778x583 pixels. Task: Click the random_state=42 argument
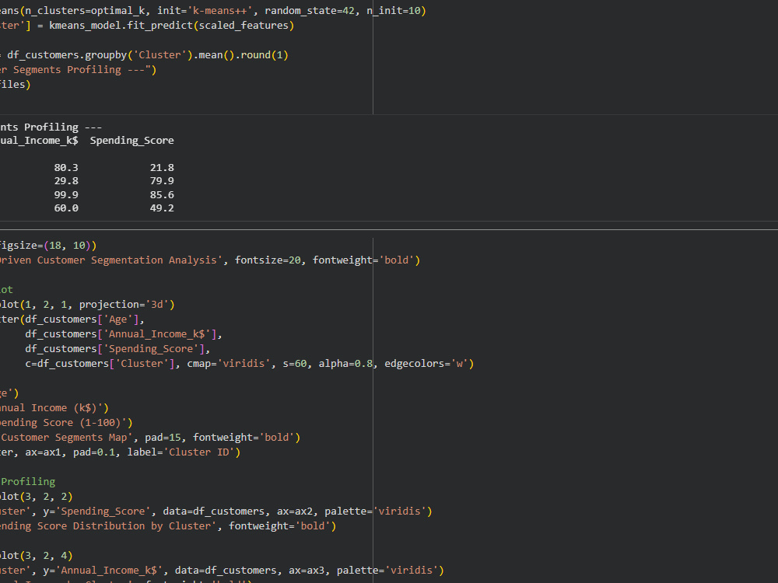[x=310, y=10]
